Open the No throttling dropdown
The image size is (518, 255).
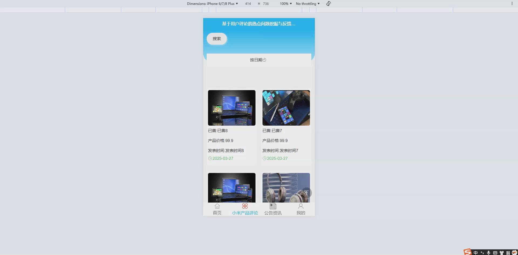tap(308, 3)
